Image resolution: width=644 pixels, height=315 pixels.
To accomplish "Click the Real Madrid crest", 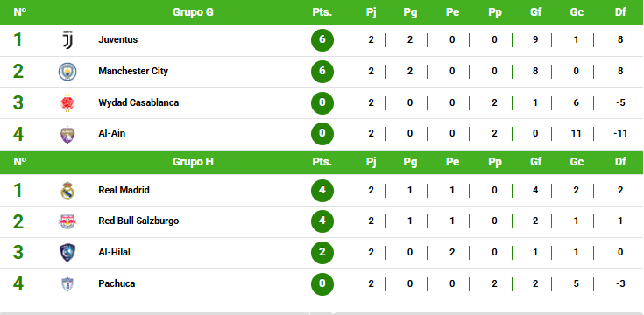I will click(67, 191).
